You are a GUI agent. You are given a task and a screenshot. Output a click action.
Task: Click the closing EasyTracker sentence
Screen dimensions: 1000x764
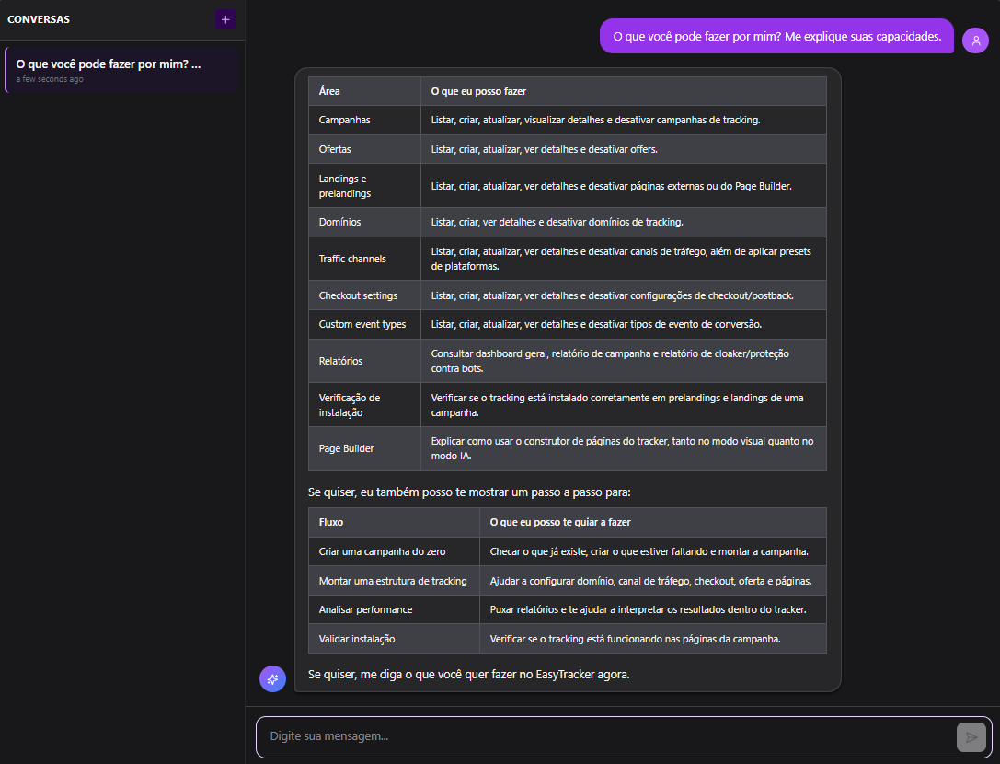pyautogui.click(x=469, y=675)
